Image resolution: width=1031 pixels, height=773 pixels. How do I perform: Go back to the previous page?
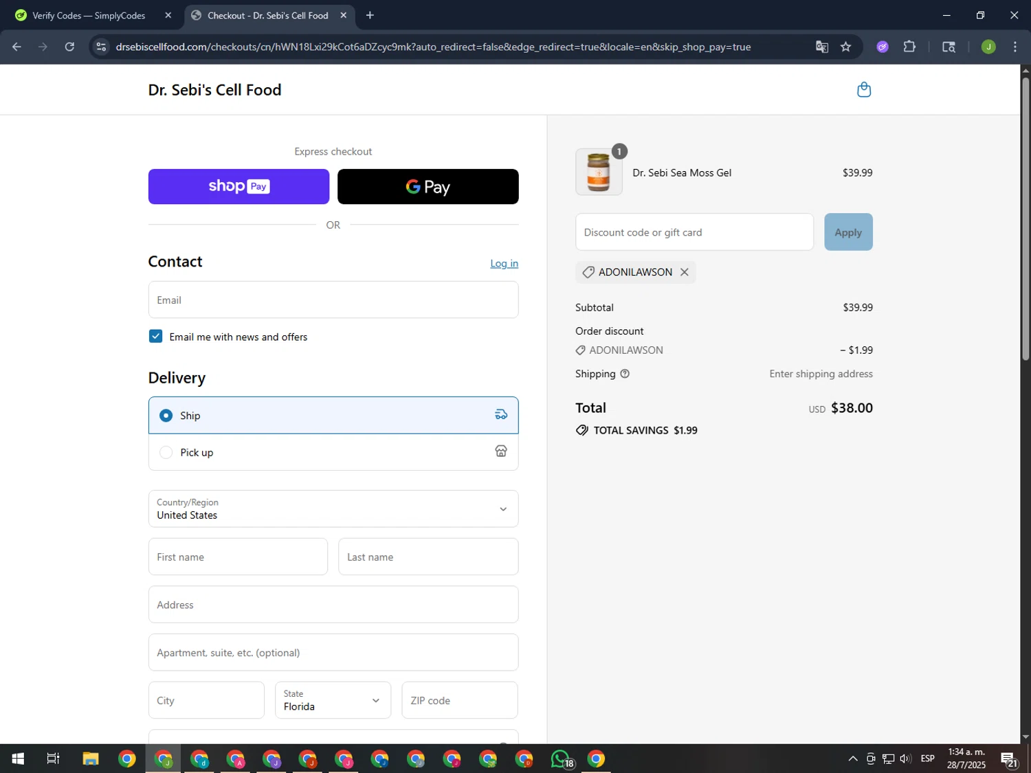[16, 47]
